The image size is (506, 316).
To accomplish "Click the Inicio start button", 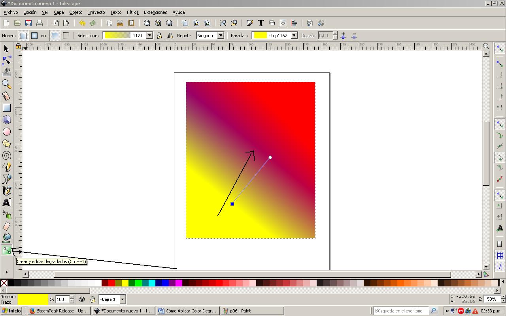I will tap(11, 311).
